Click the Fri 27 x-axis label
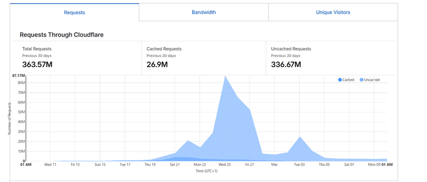Image resolution: width=427 pixels, height=182 pixels. [250, 165]
